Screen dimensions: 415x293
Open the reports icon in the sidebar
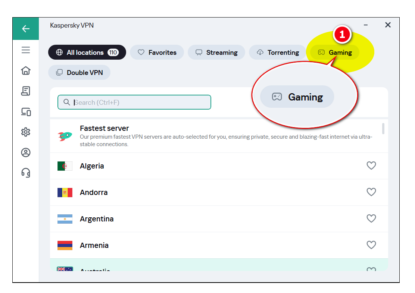26,91
